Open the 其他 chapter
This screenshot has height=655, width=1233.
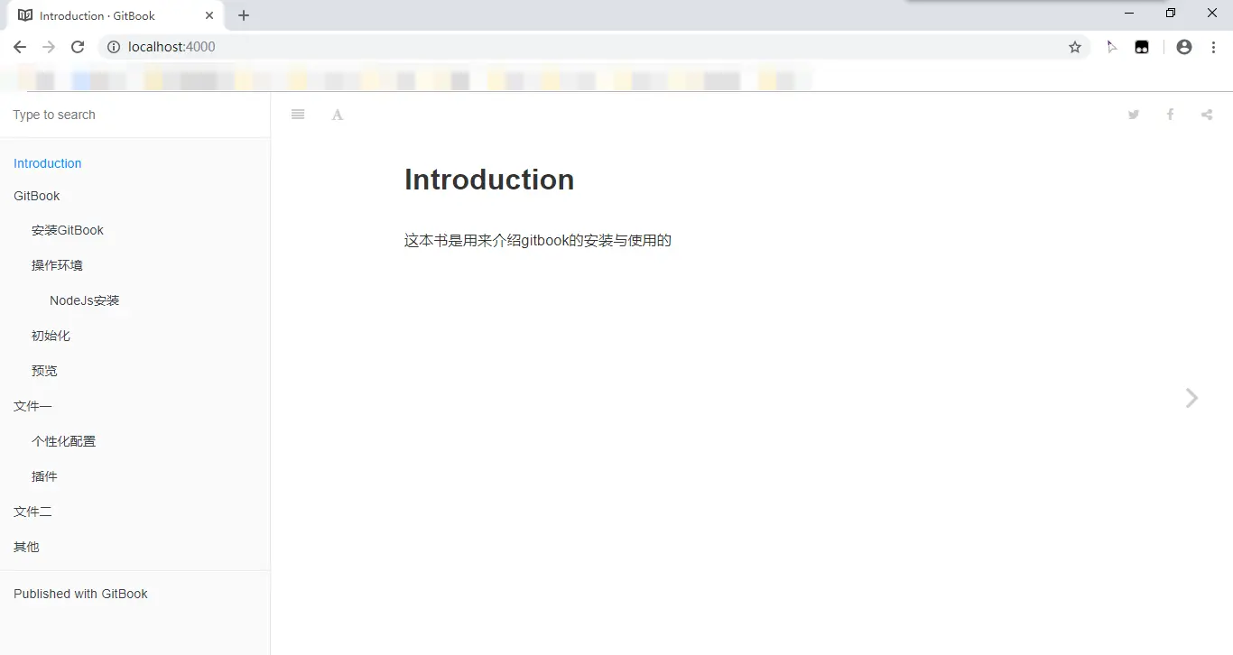click(x=26, y=547)
